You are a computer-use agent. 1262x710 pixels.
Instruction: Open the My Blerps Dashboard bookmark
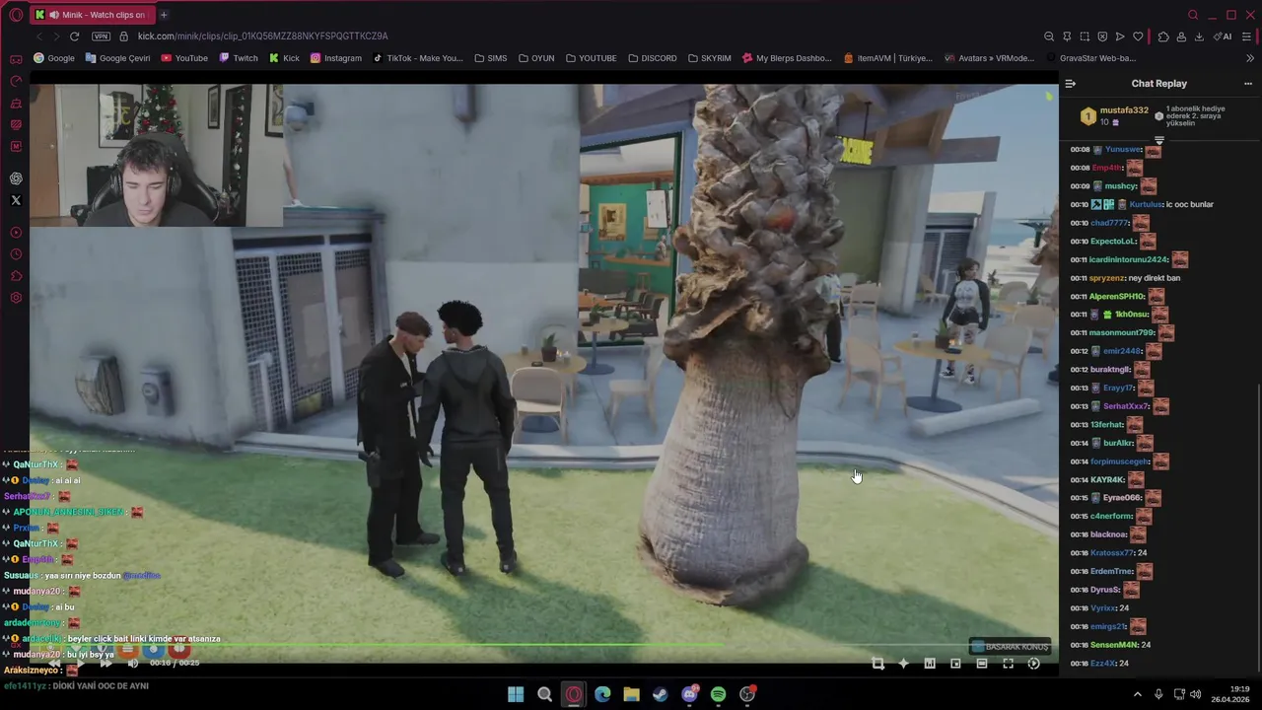[x=787, y=58]
